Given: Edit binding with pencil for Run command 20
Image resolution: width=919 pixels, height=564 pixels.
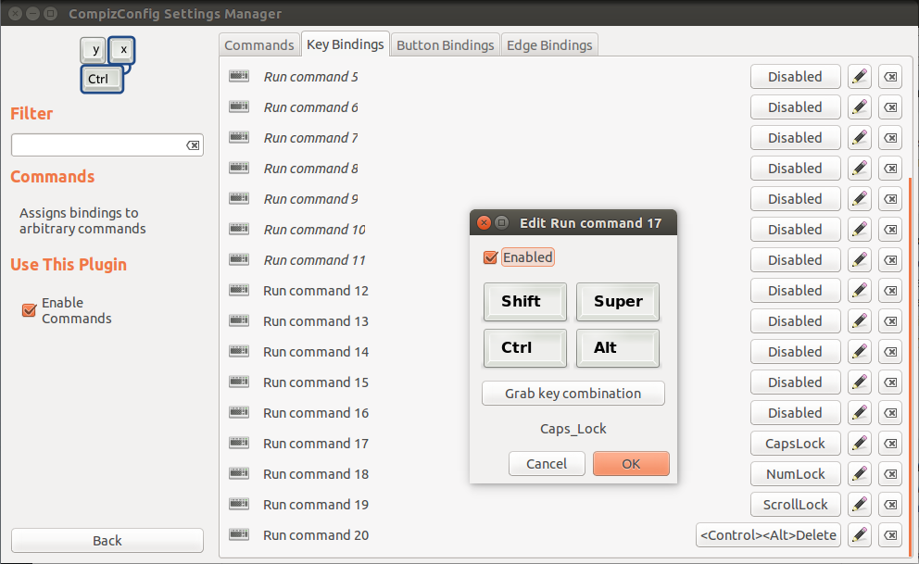Looking at the screenshot, I should 860,534.
